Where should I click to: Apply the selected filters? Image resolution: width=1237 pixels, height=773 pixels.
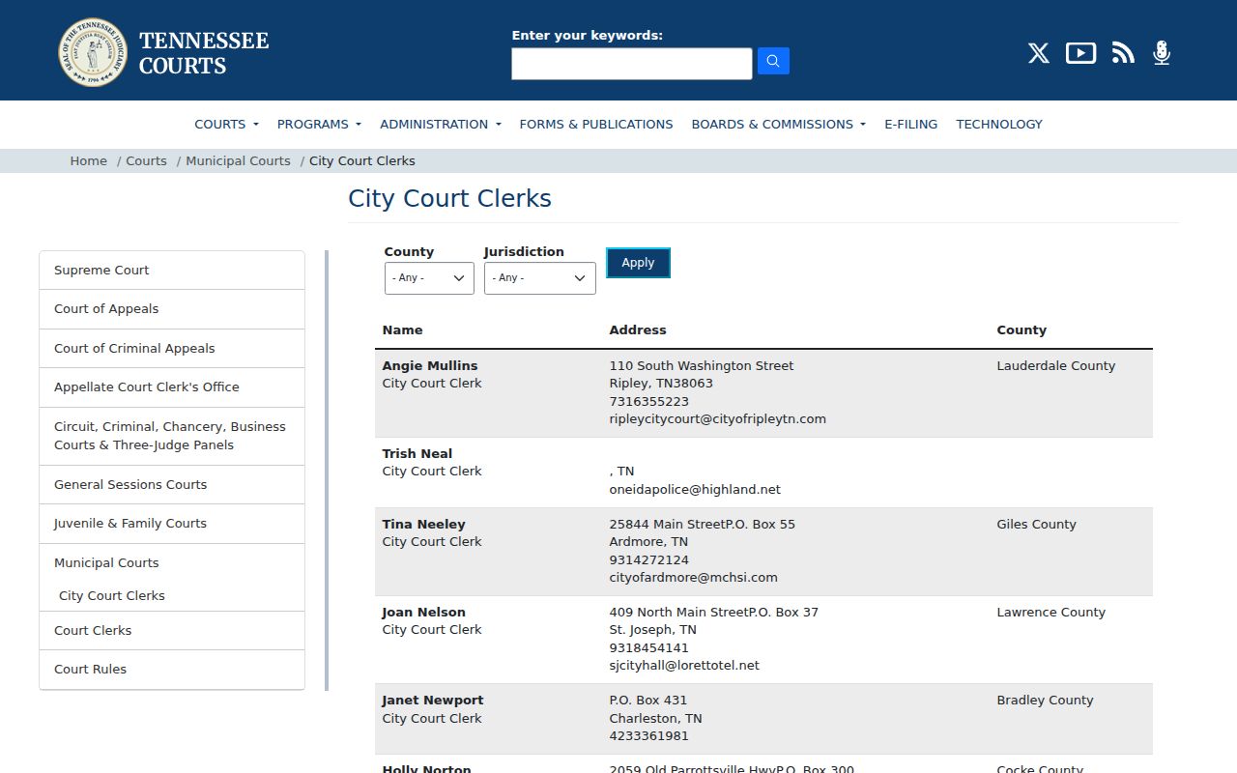tap(638, 263)
